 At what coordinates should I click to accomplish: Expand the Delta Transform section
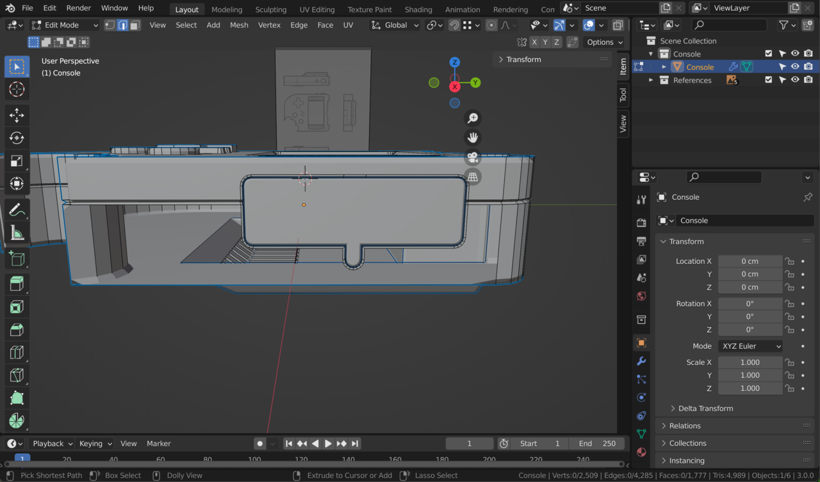click(x=705, y=408)
